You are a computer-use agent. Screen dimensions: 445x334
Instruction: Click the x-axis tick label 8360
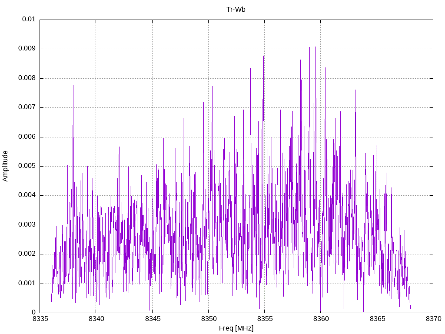coord(321,319)
